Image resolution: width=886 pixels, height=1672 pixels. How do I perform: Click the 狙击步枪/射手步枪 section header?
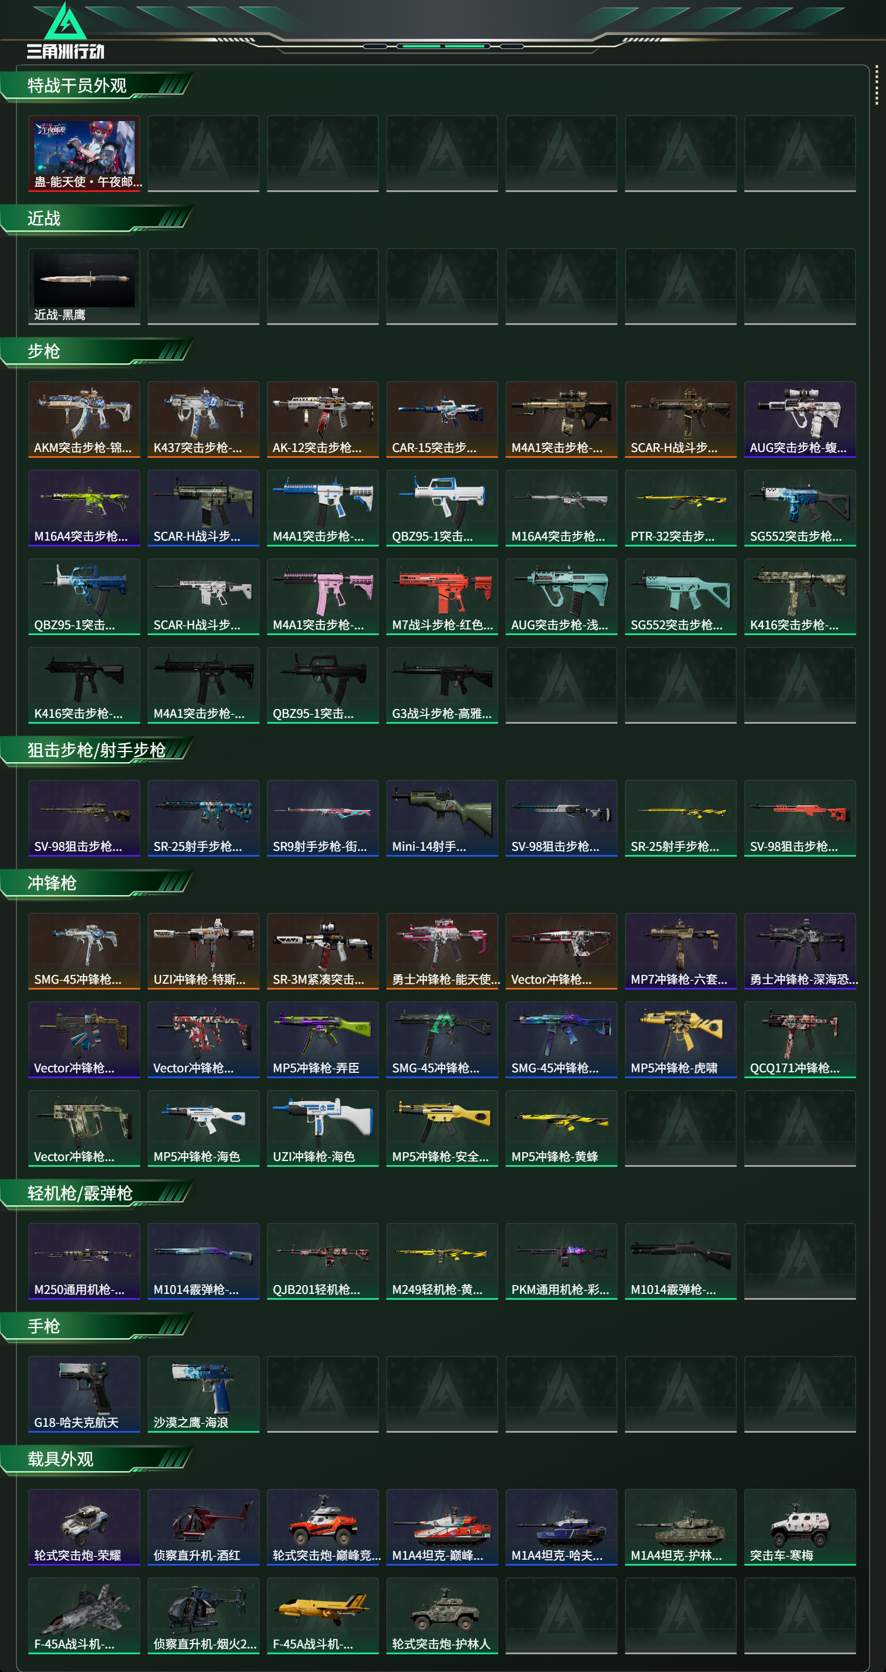click(97, 750)
